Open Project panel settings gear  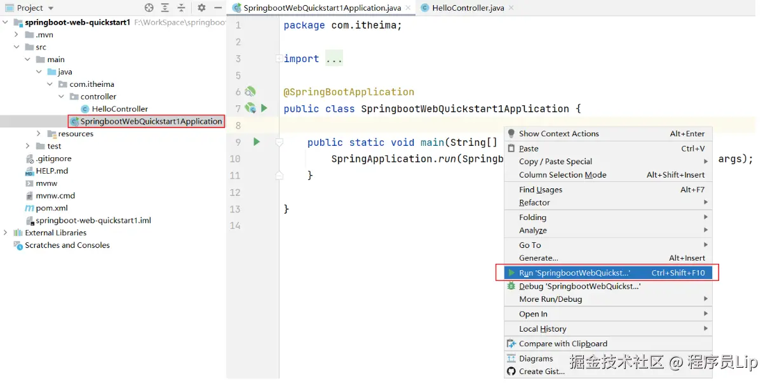click(201, 8)
